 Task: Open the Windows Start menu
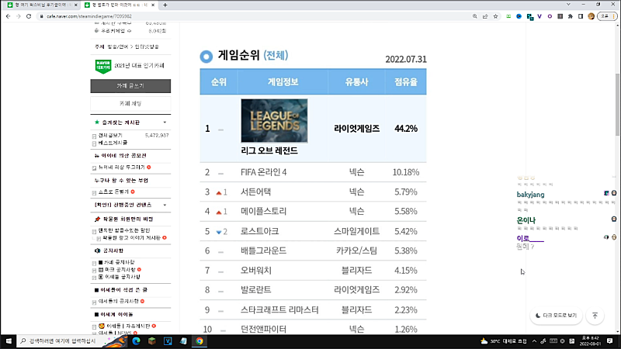click(x=9, y=341)
